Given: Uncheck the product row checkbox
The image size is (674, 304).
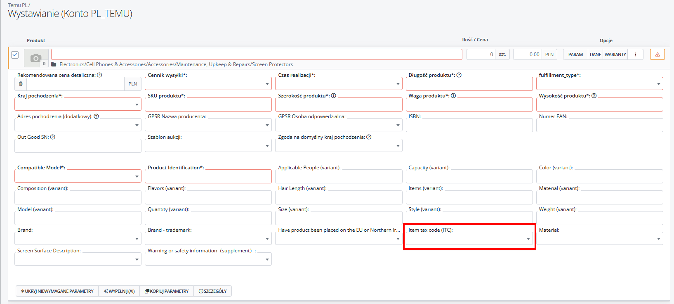Looking at the screenshot, I should tap(15, 55).
